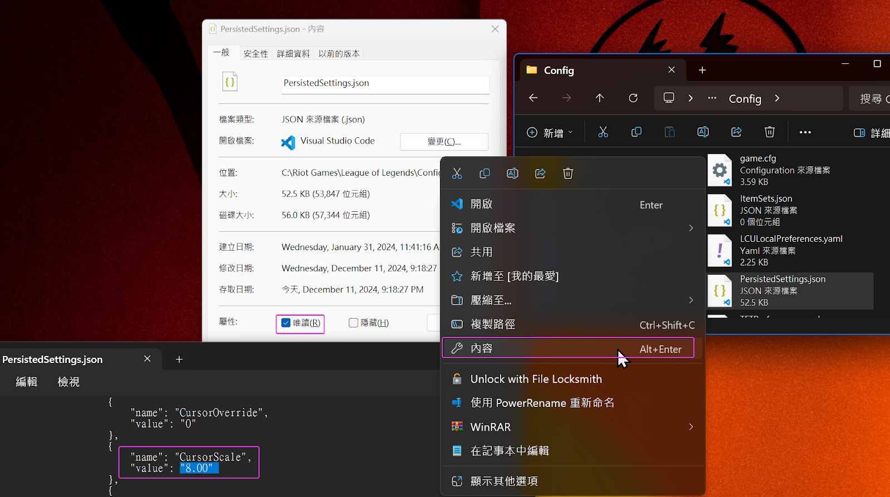Click the LCULocalPreferences.yaml file icon
Screen dimensions: 890x497
[x=719, y=251]
